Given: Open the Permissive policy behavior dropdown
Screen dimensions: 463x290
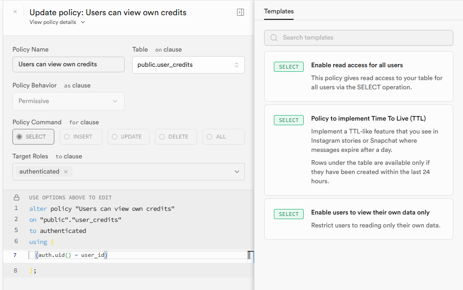Looking at the screenshot, I should click(x=68, y=101).
